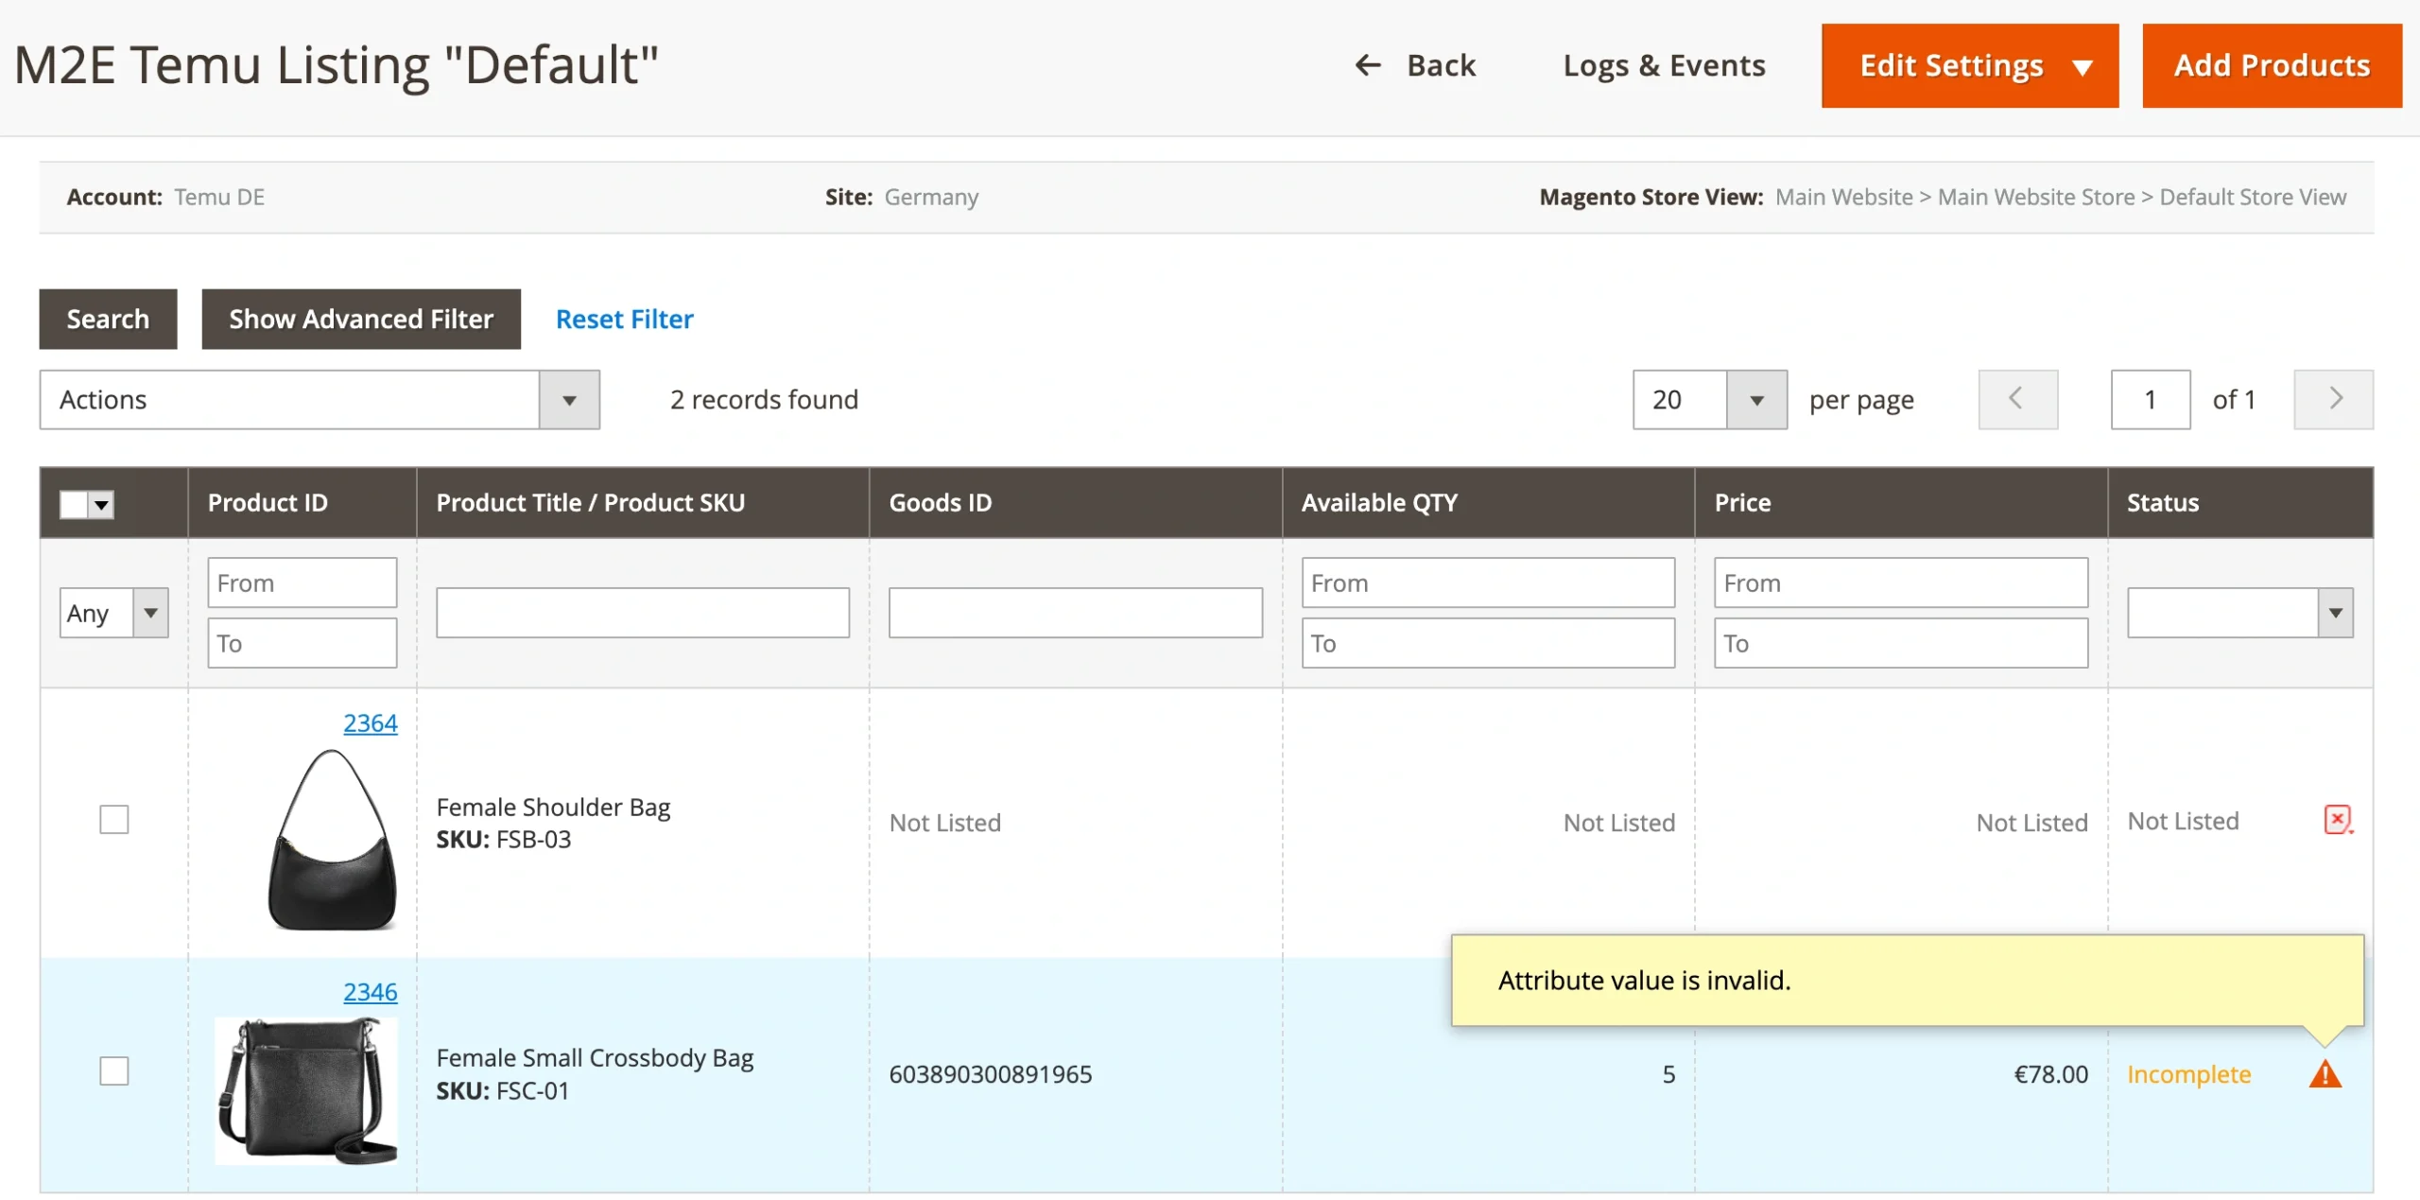Sort by the Price column header
Image resolution: width=2420 pixels, height=1200 pixels.
[1742, 502]
